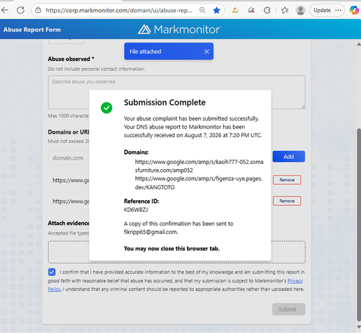
Task: Click the KANGTOTO domain URL text
Action: (199, 183)
